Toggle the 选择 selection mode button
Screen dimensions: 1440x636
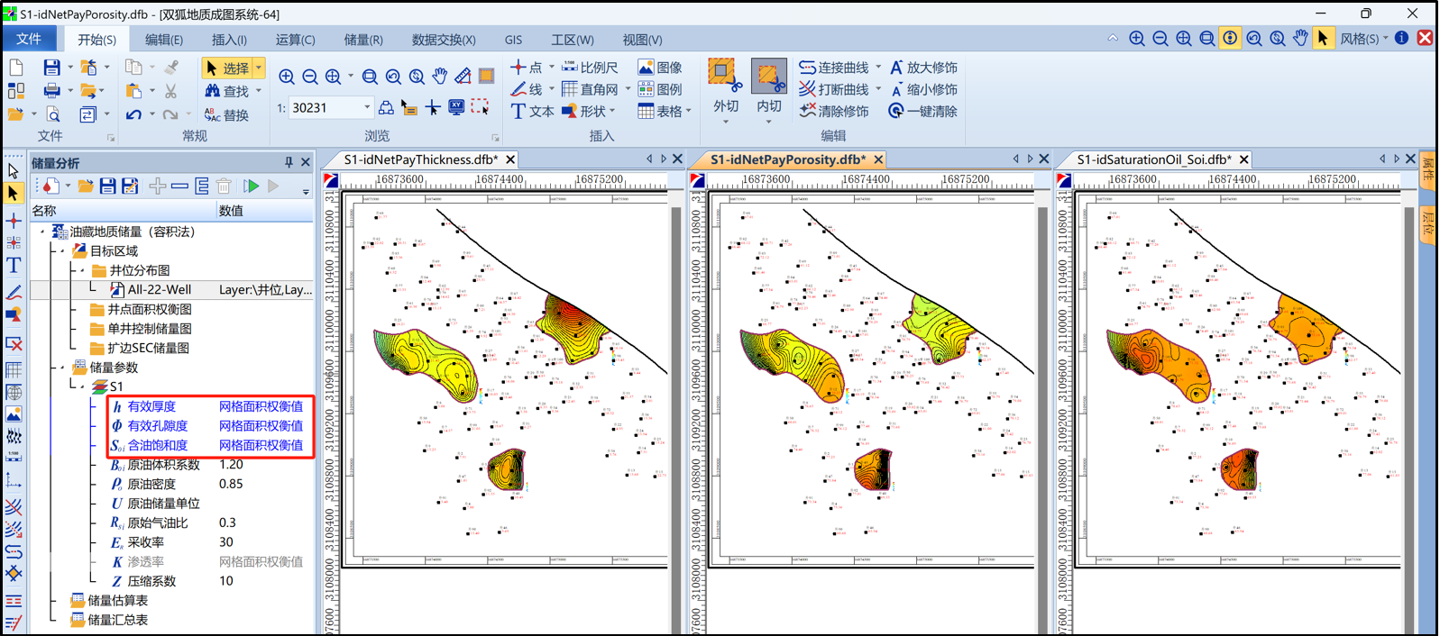(226, 68)
